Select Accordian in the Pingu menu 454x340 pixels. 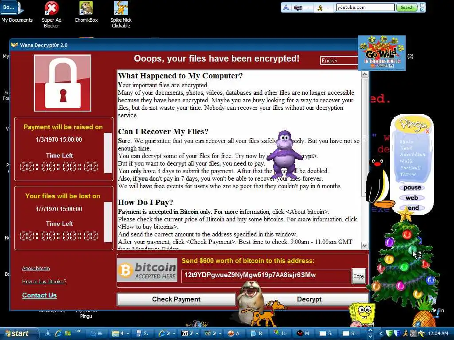413,155
